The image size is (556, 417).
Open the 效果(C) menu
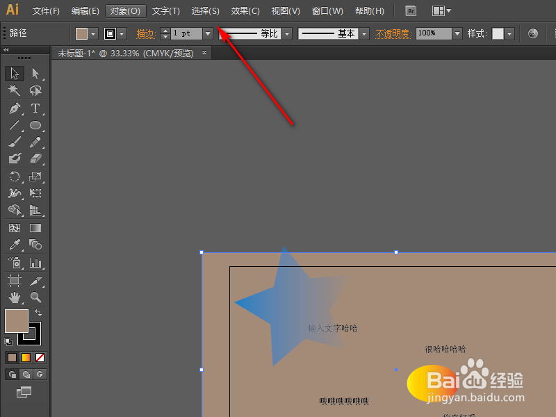pyautogui.click(x=245, y=11)
